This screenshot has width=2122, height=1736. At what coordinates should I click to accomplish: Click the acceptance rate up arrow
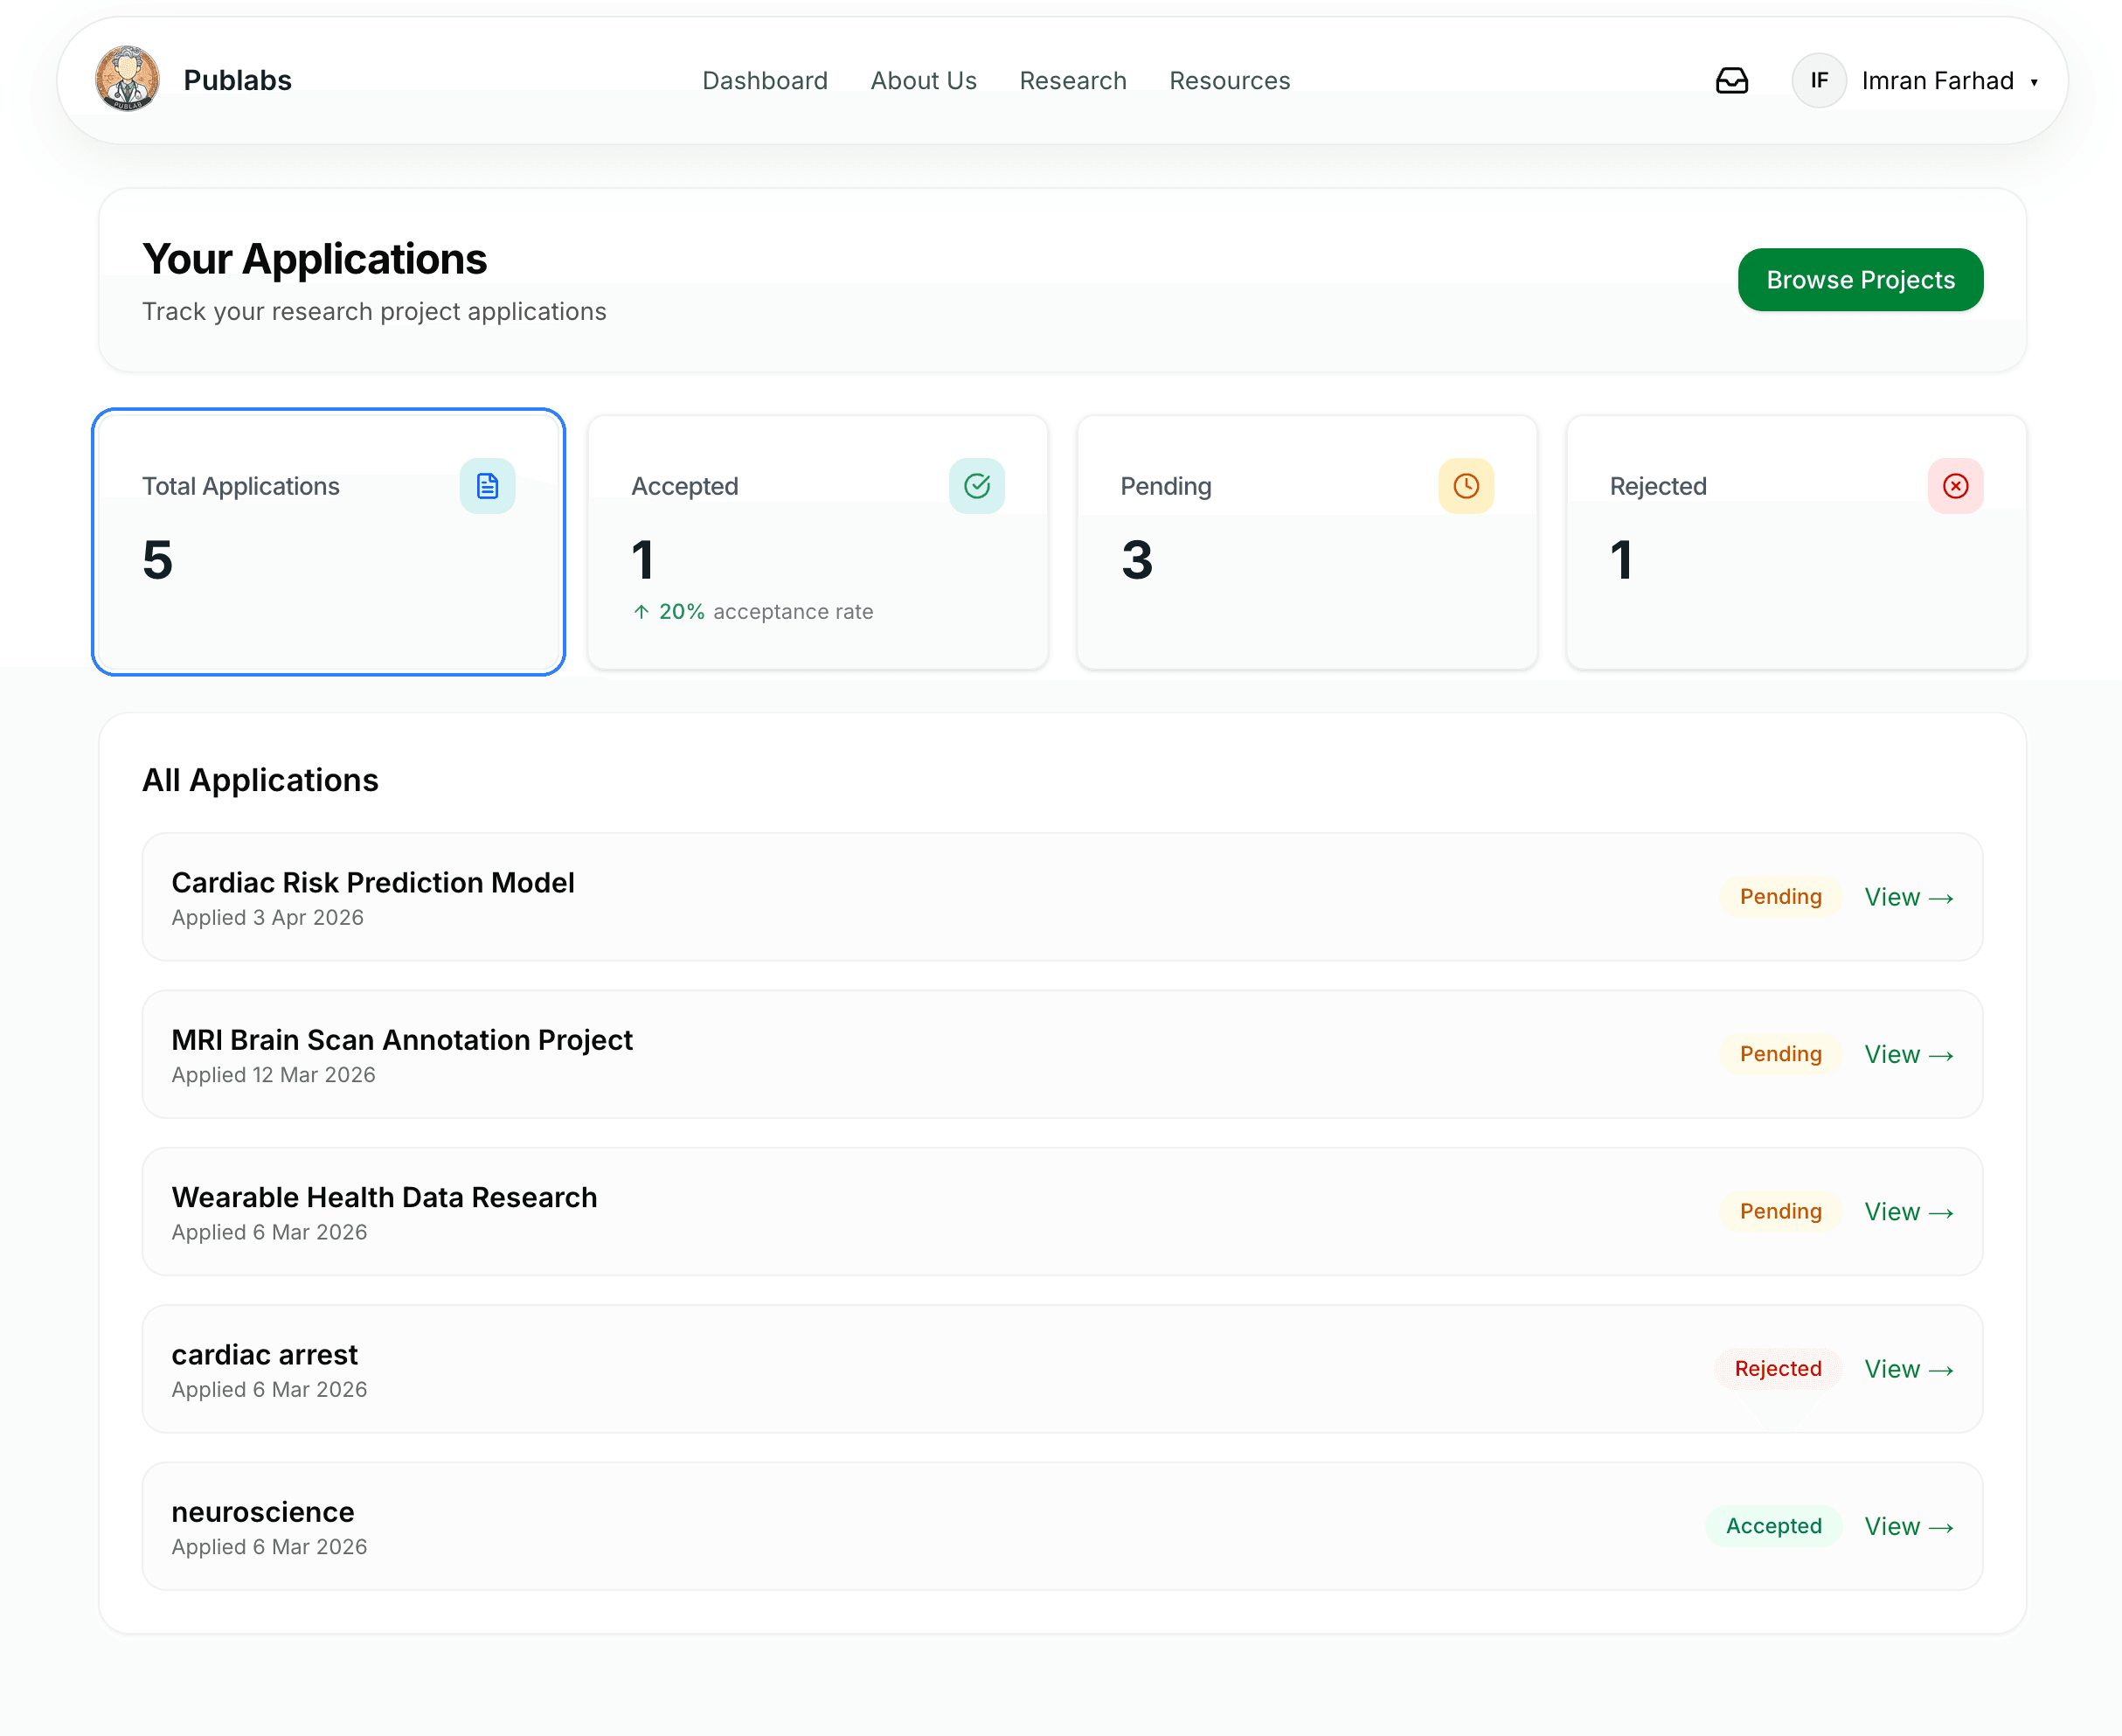point(641,611)
